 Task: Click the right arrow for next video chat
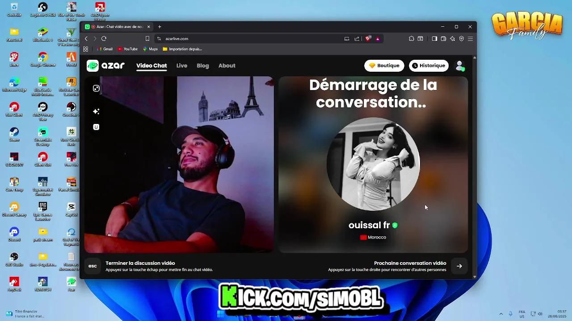pos(459,266)
